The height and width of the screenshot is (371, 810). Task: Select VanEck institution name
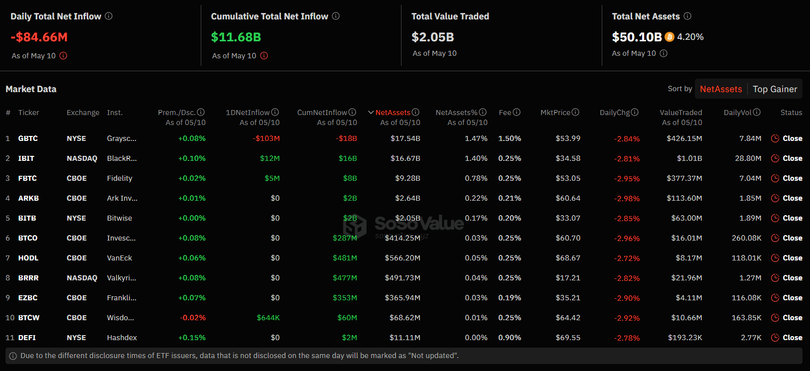[x=120, y=258]
